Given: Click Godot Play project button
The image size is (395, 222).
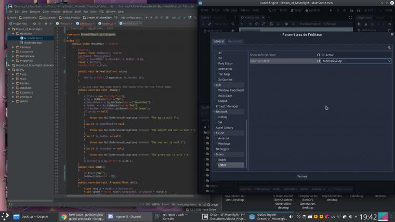Looking at the screenshot, I should [x=331, y=10].
